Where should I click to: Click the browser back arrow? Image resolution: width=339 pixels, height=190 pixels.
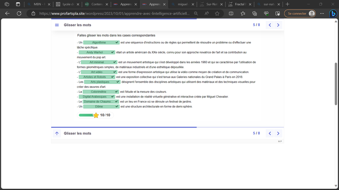[x=7, y=14]
